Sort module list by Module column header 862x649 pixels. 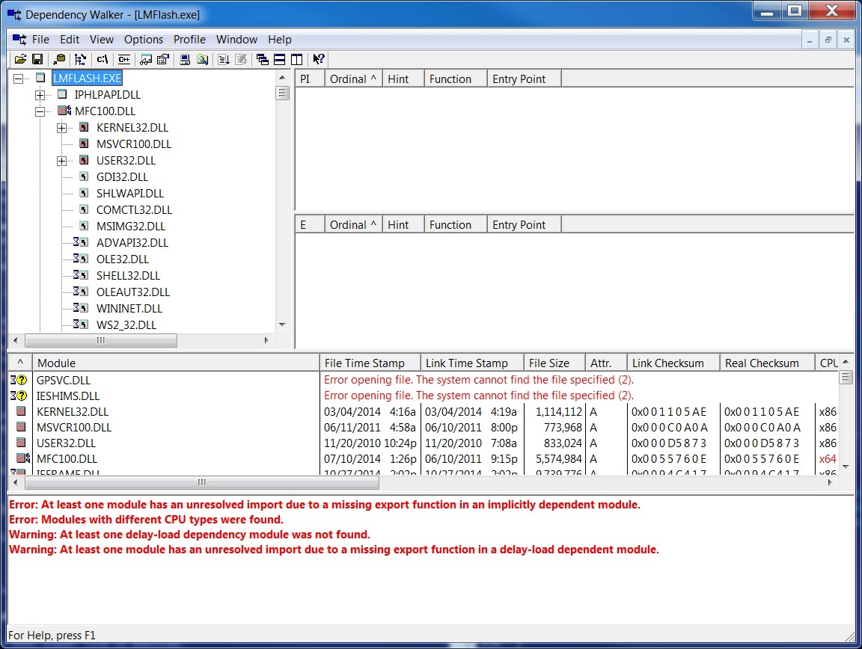click(x=176, y=363)
